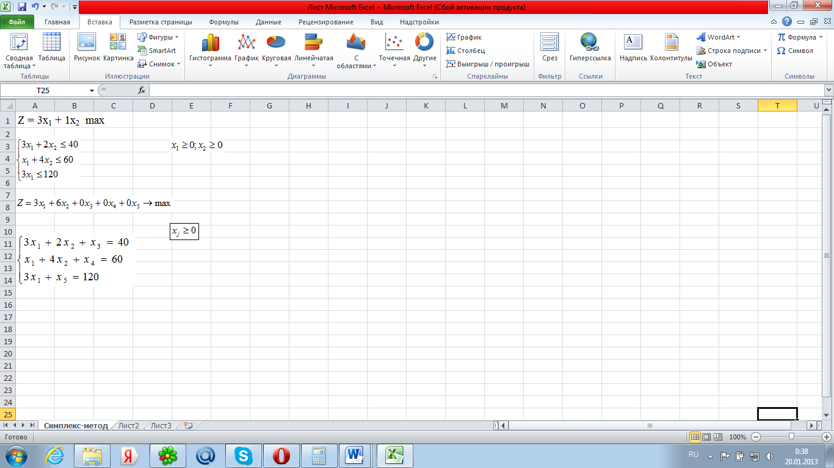Switch to the Add-ins (Надстройки) tab

coord(419,22)
